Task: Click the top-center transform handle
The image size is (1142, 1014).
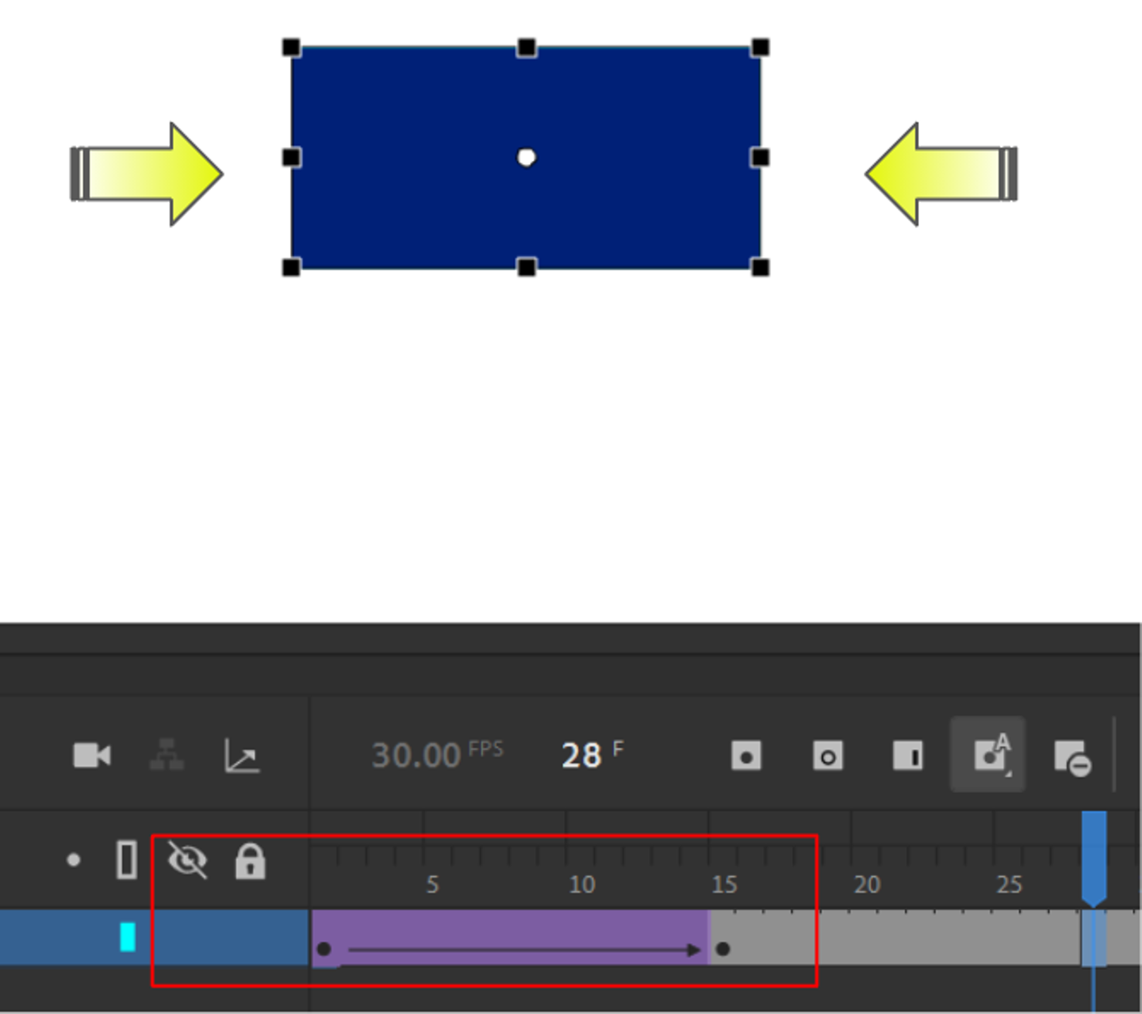Action: click(x=527, y=48)
